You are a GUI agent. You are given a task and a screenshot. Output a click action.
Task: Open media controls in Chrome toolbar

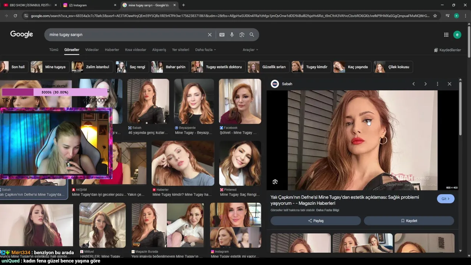coord(447,16)
